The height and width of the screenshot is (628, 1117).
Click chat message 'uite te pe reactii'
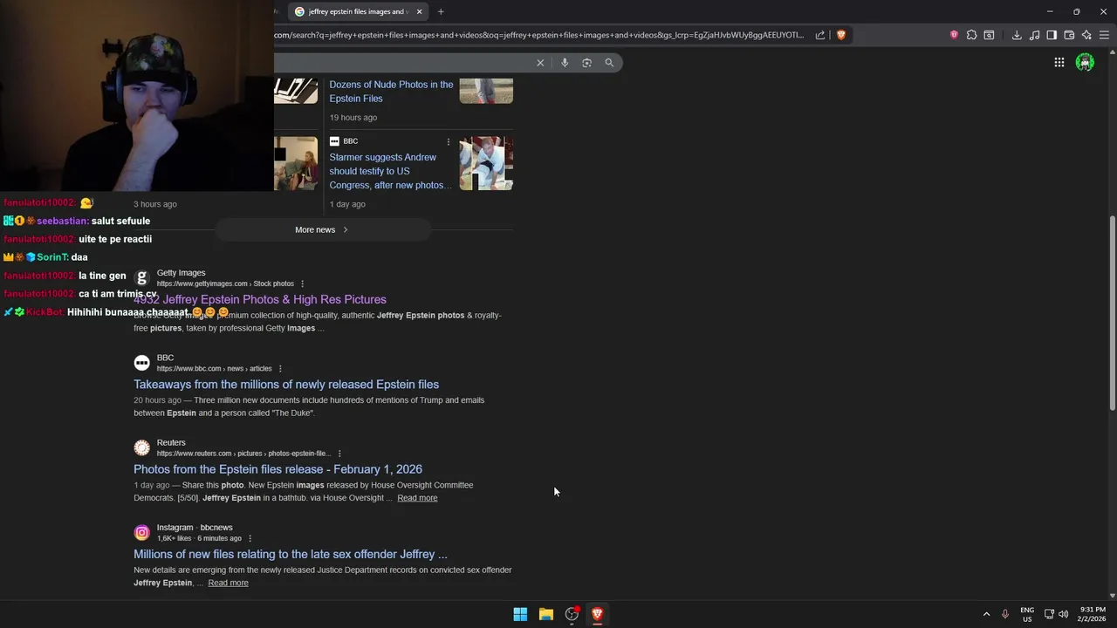click(115, 239)
